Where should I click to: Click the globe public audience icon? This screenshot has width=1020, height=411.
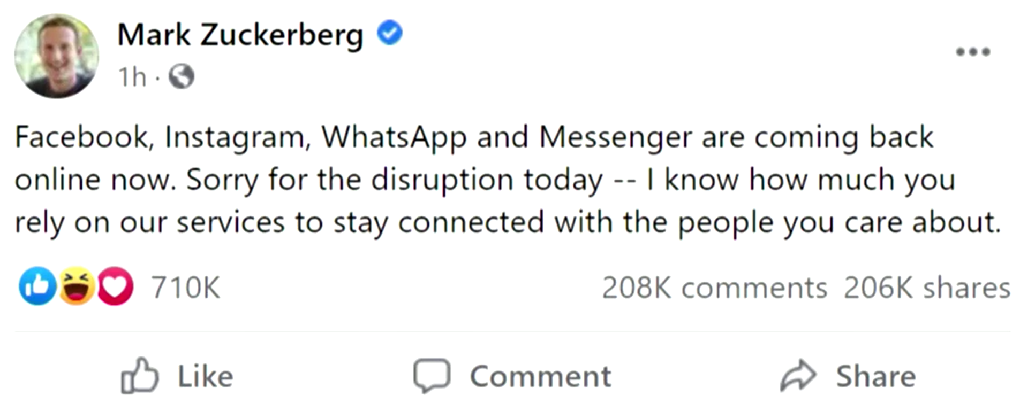182,76
